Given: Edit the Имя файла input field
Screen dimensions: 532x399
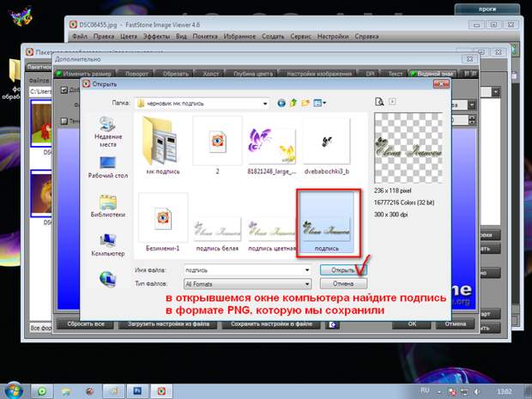Looking at the screenshot, I should [x=244, y=270].
